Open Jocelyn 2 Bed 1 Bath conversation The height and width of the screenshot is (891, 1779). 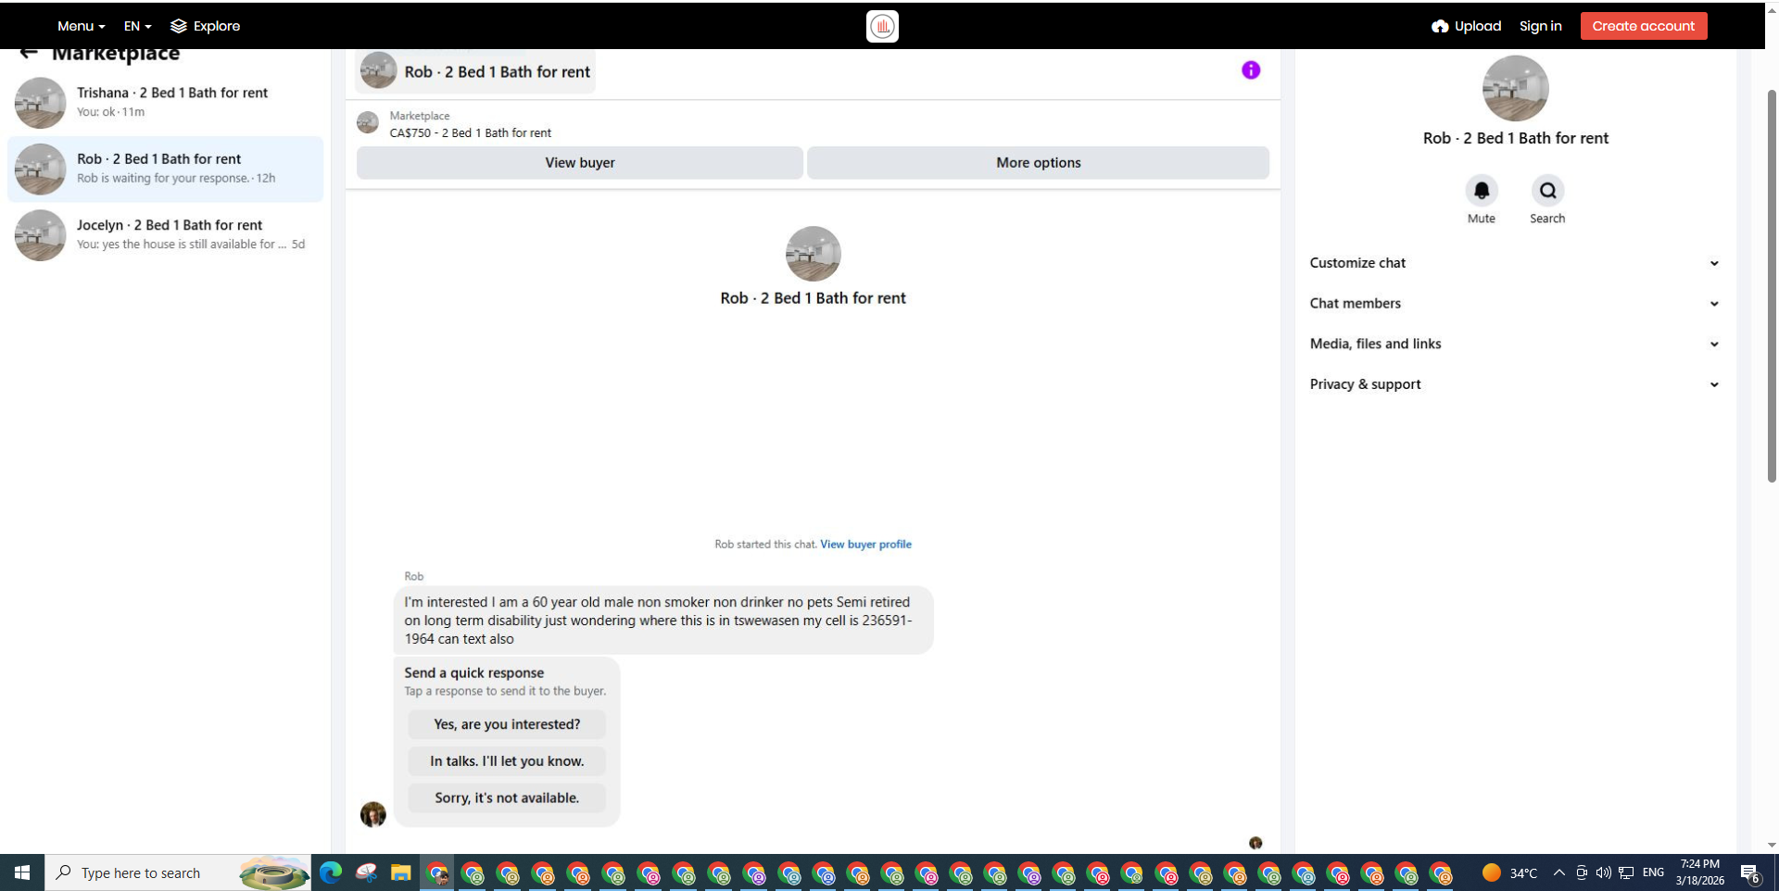[165, 234]
